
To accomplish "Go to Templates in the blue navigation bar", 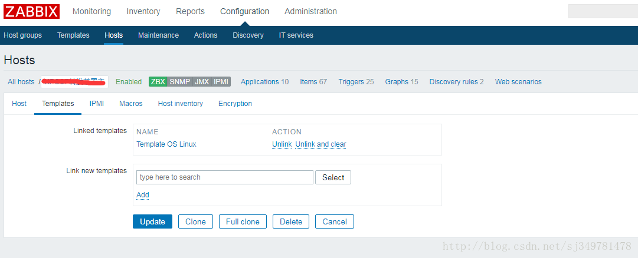I will (73, 35).
